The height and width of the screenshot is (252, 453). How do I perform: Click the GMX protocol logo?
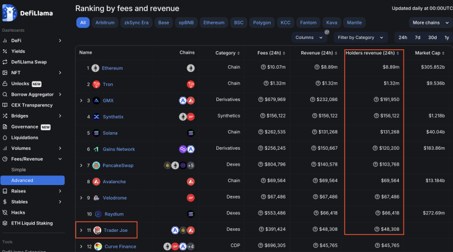click(96, 100)
